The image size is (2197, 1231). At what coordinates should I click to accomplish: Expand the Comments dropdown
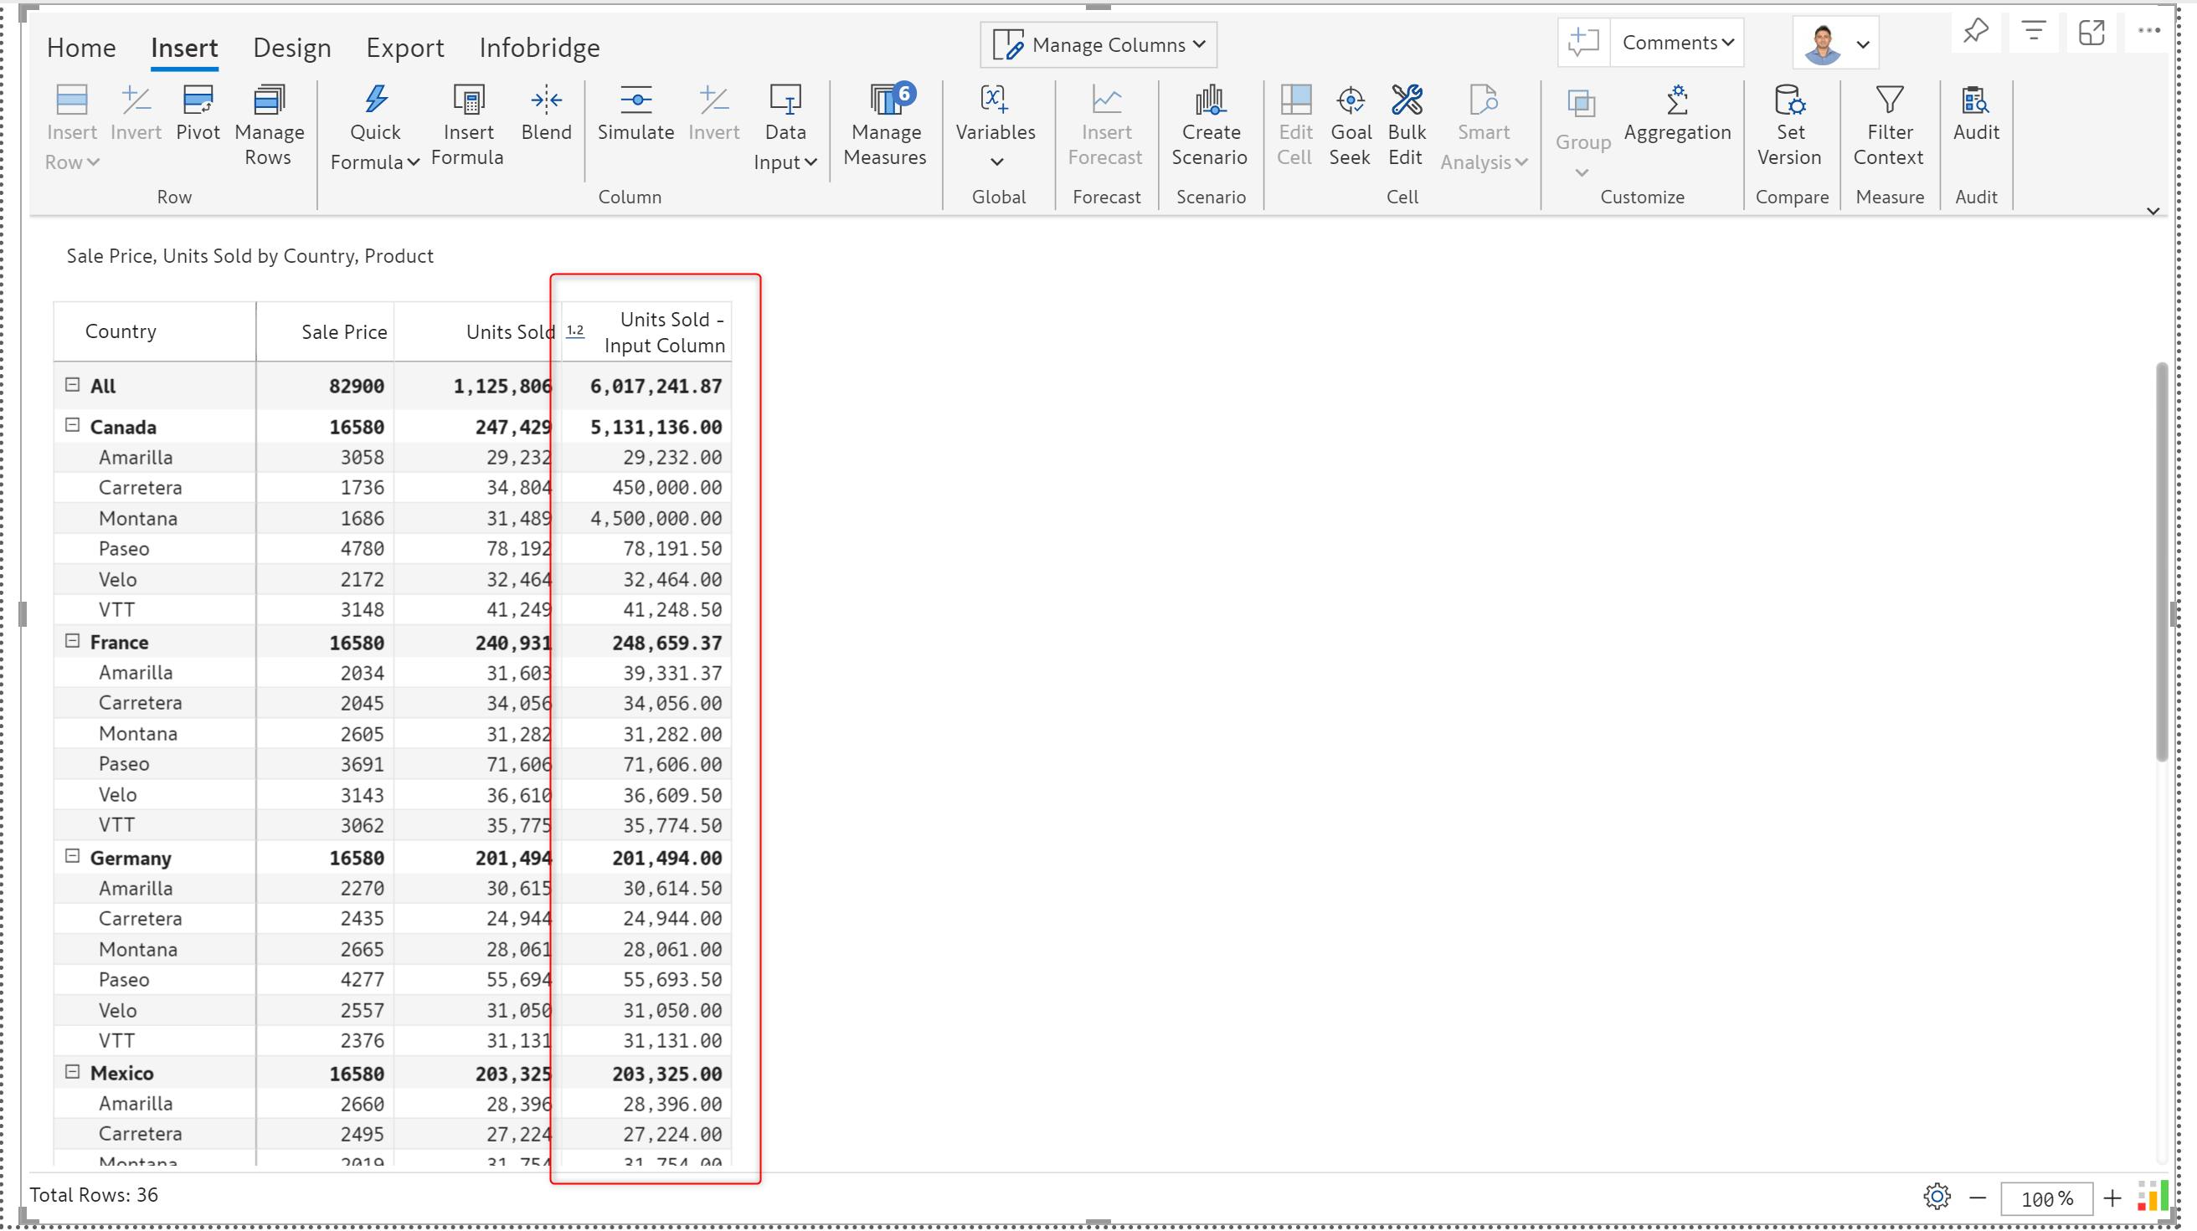click(x=1677, y=43)
